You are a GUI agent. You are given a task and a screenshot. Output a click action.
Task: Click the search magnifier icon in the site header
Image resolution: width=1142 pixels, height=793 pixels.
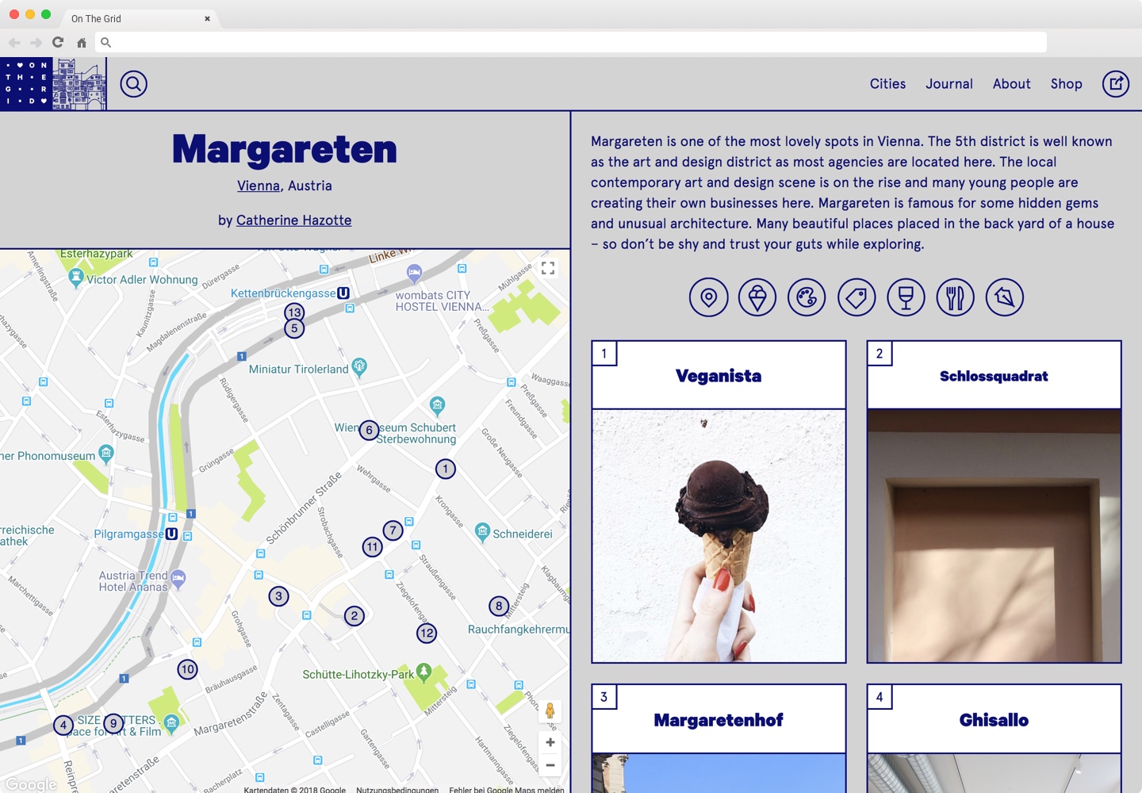coord(133,83)
